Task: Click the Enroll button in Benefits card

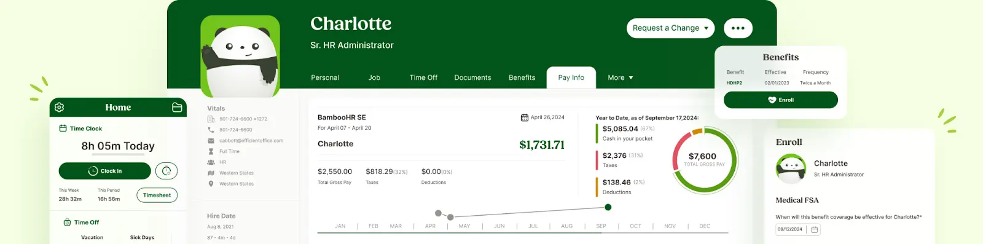Action: click(781, 100)
